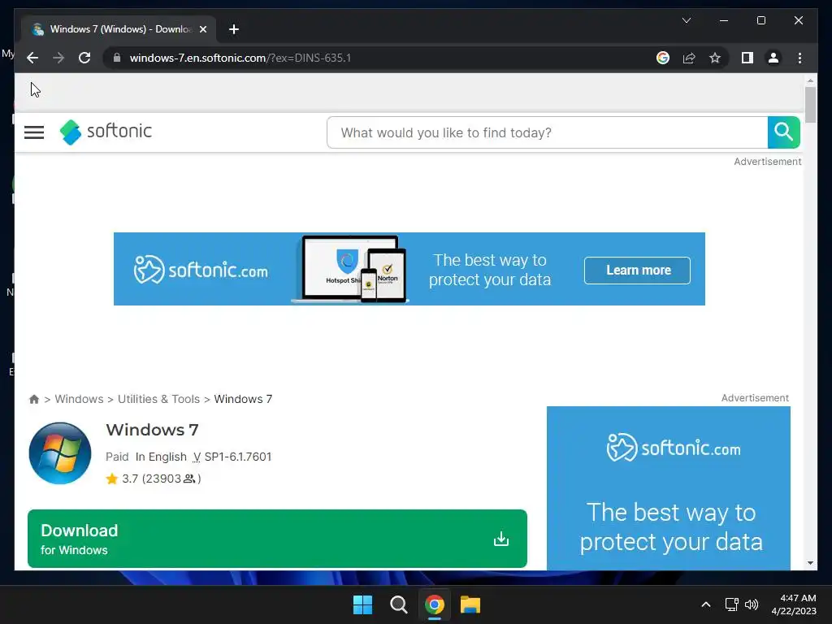The width and height of the screenshot is (832, 624).
Task: Bookmark this page with the star icon
Action: click(715, 58)
